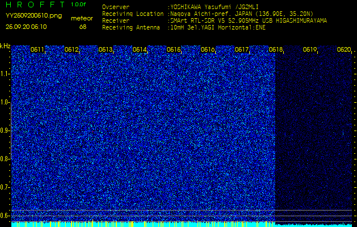Click the version label 1.0.0f
The width and height of the screenshot is (357, 227).
coord(78,5)
